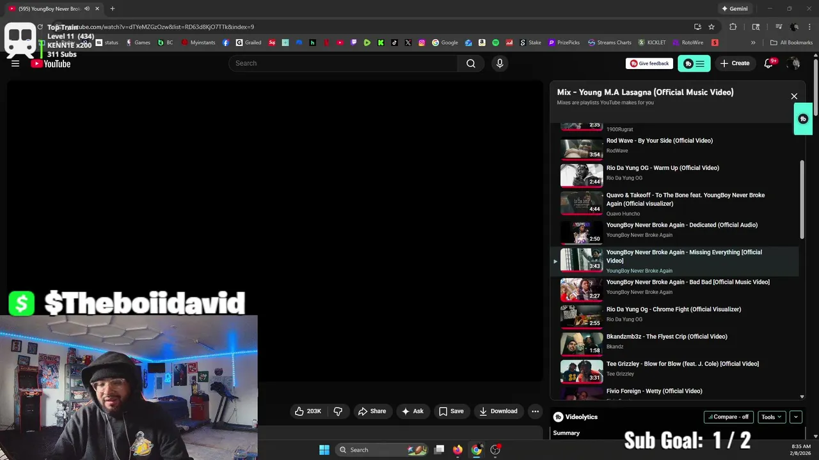Download the video
The image size is (819, 460).
tap(498, 411)
